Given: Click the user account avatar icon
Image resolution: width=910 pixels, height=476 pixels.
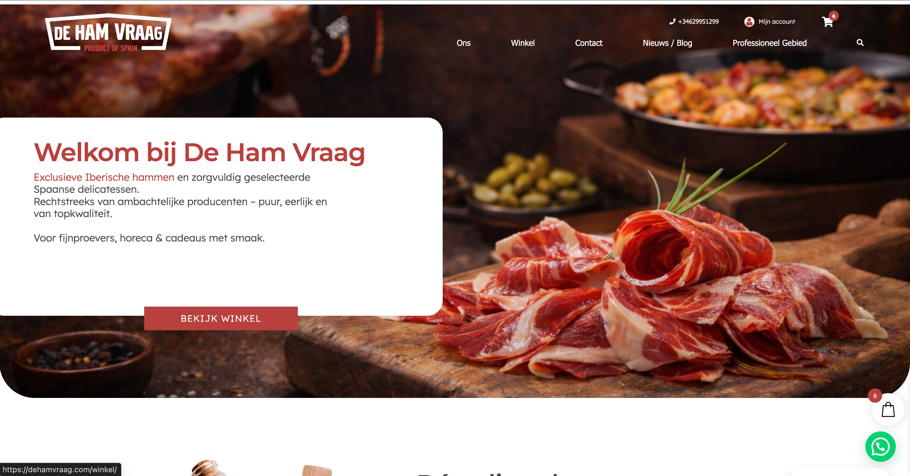Looking at the screenshot, I should click(749, 21).
